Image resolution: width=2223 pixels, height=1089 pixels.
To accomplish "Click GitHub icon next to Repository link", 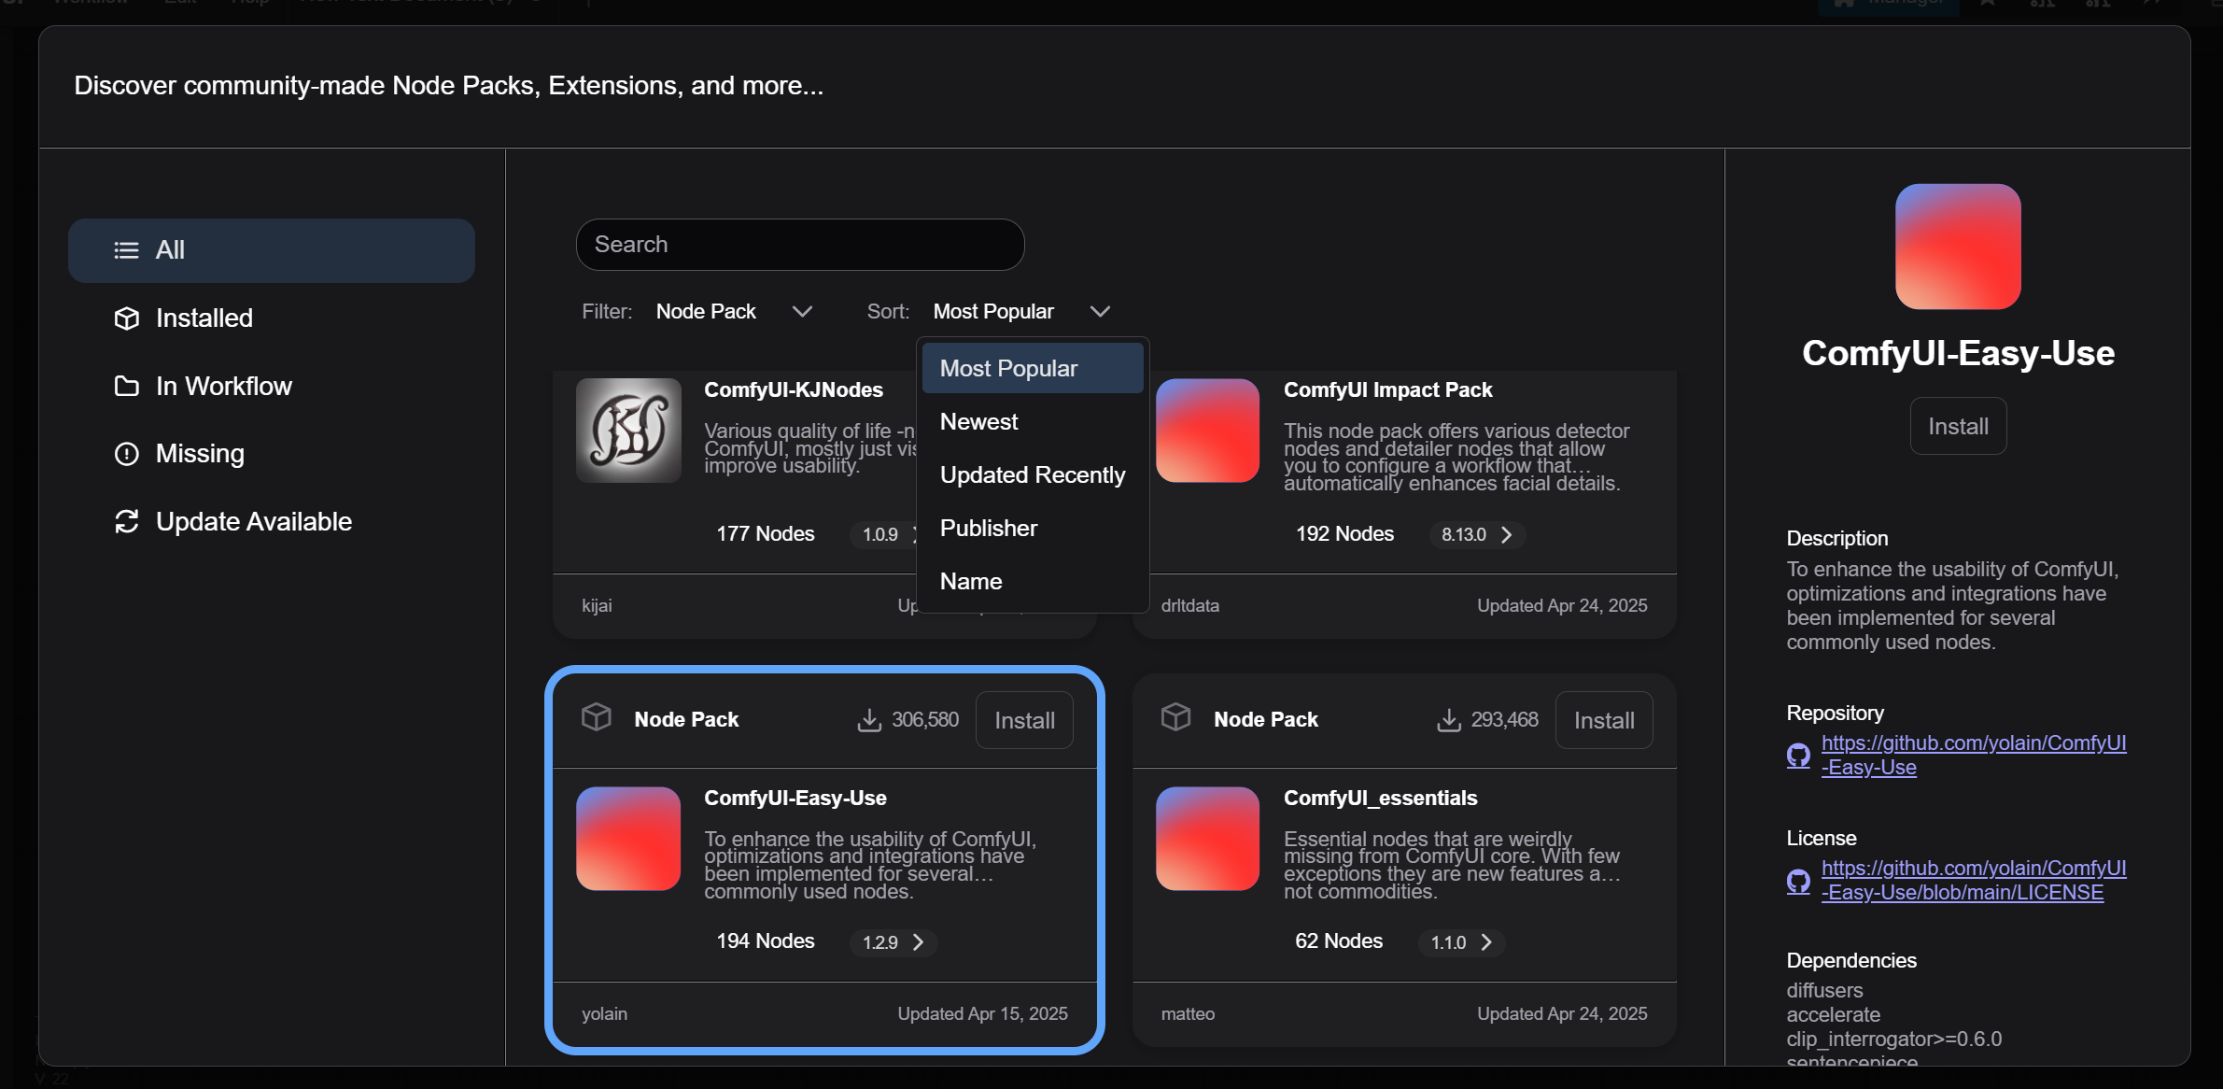I will pyautogui.click(x=1798, y=755).
